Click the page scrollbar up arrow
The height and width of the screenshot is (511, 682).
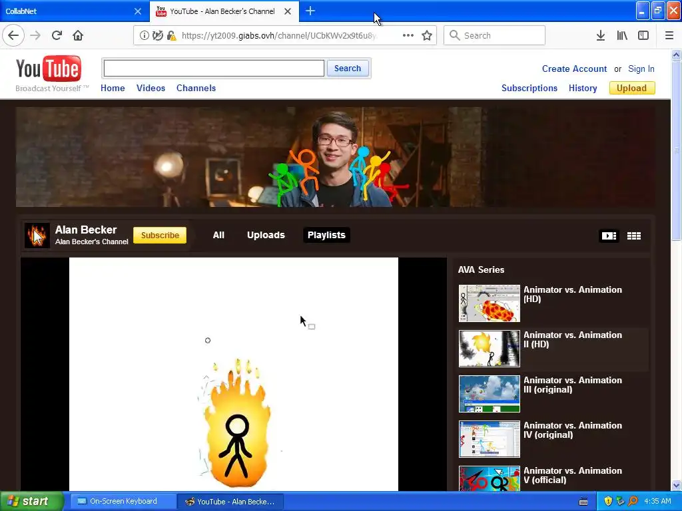[x=676, y=55]
